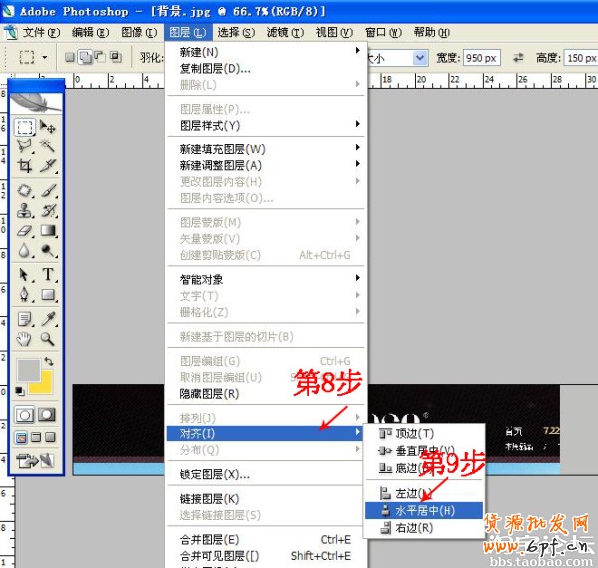The image size is (598, 568).
Task: Click the yellow background color swatch
Action: pyautogui.click(x=40, y=384)
